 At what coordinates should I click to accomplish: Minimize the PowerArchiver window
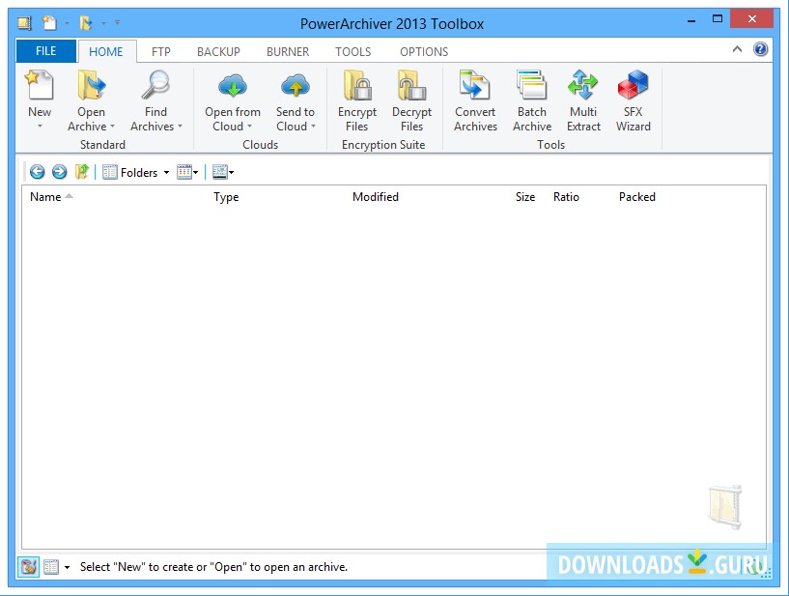691,20
